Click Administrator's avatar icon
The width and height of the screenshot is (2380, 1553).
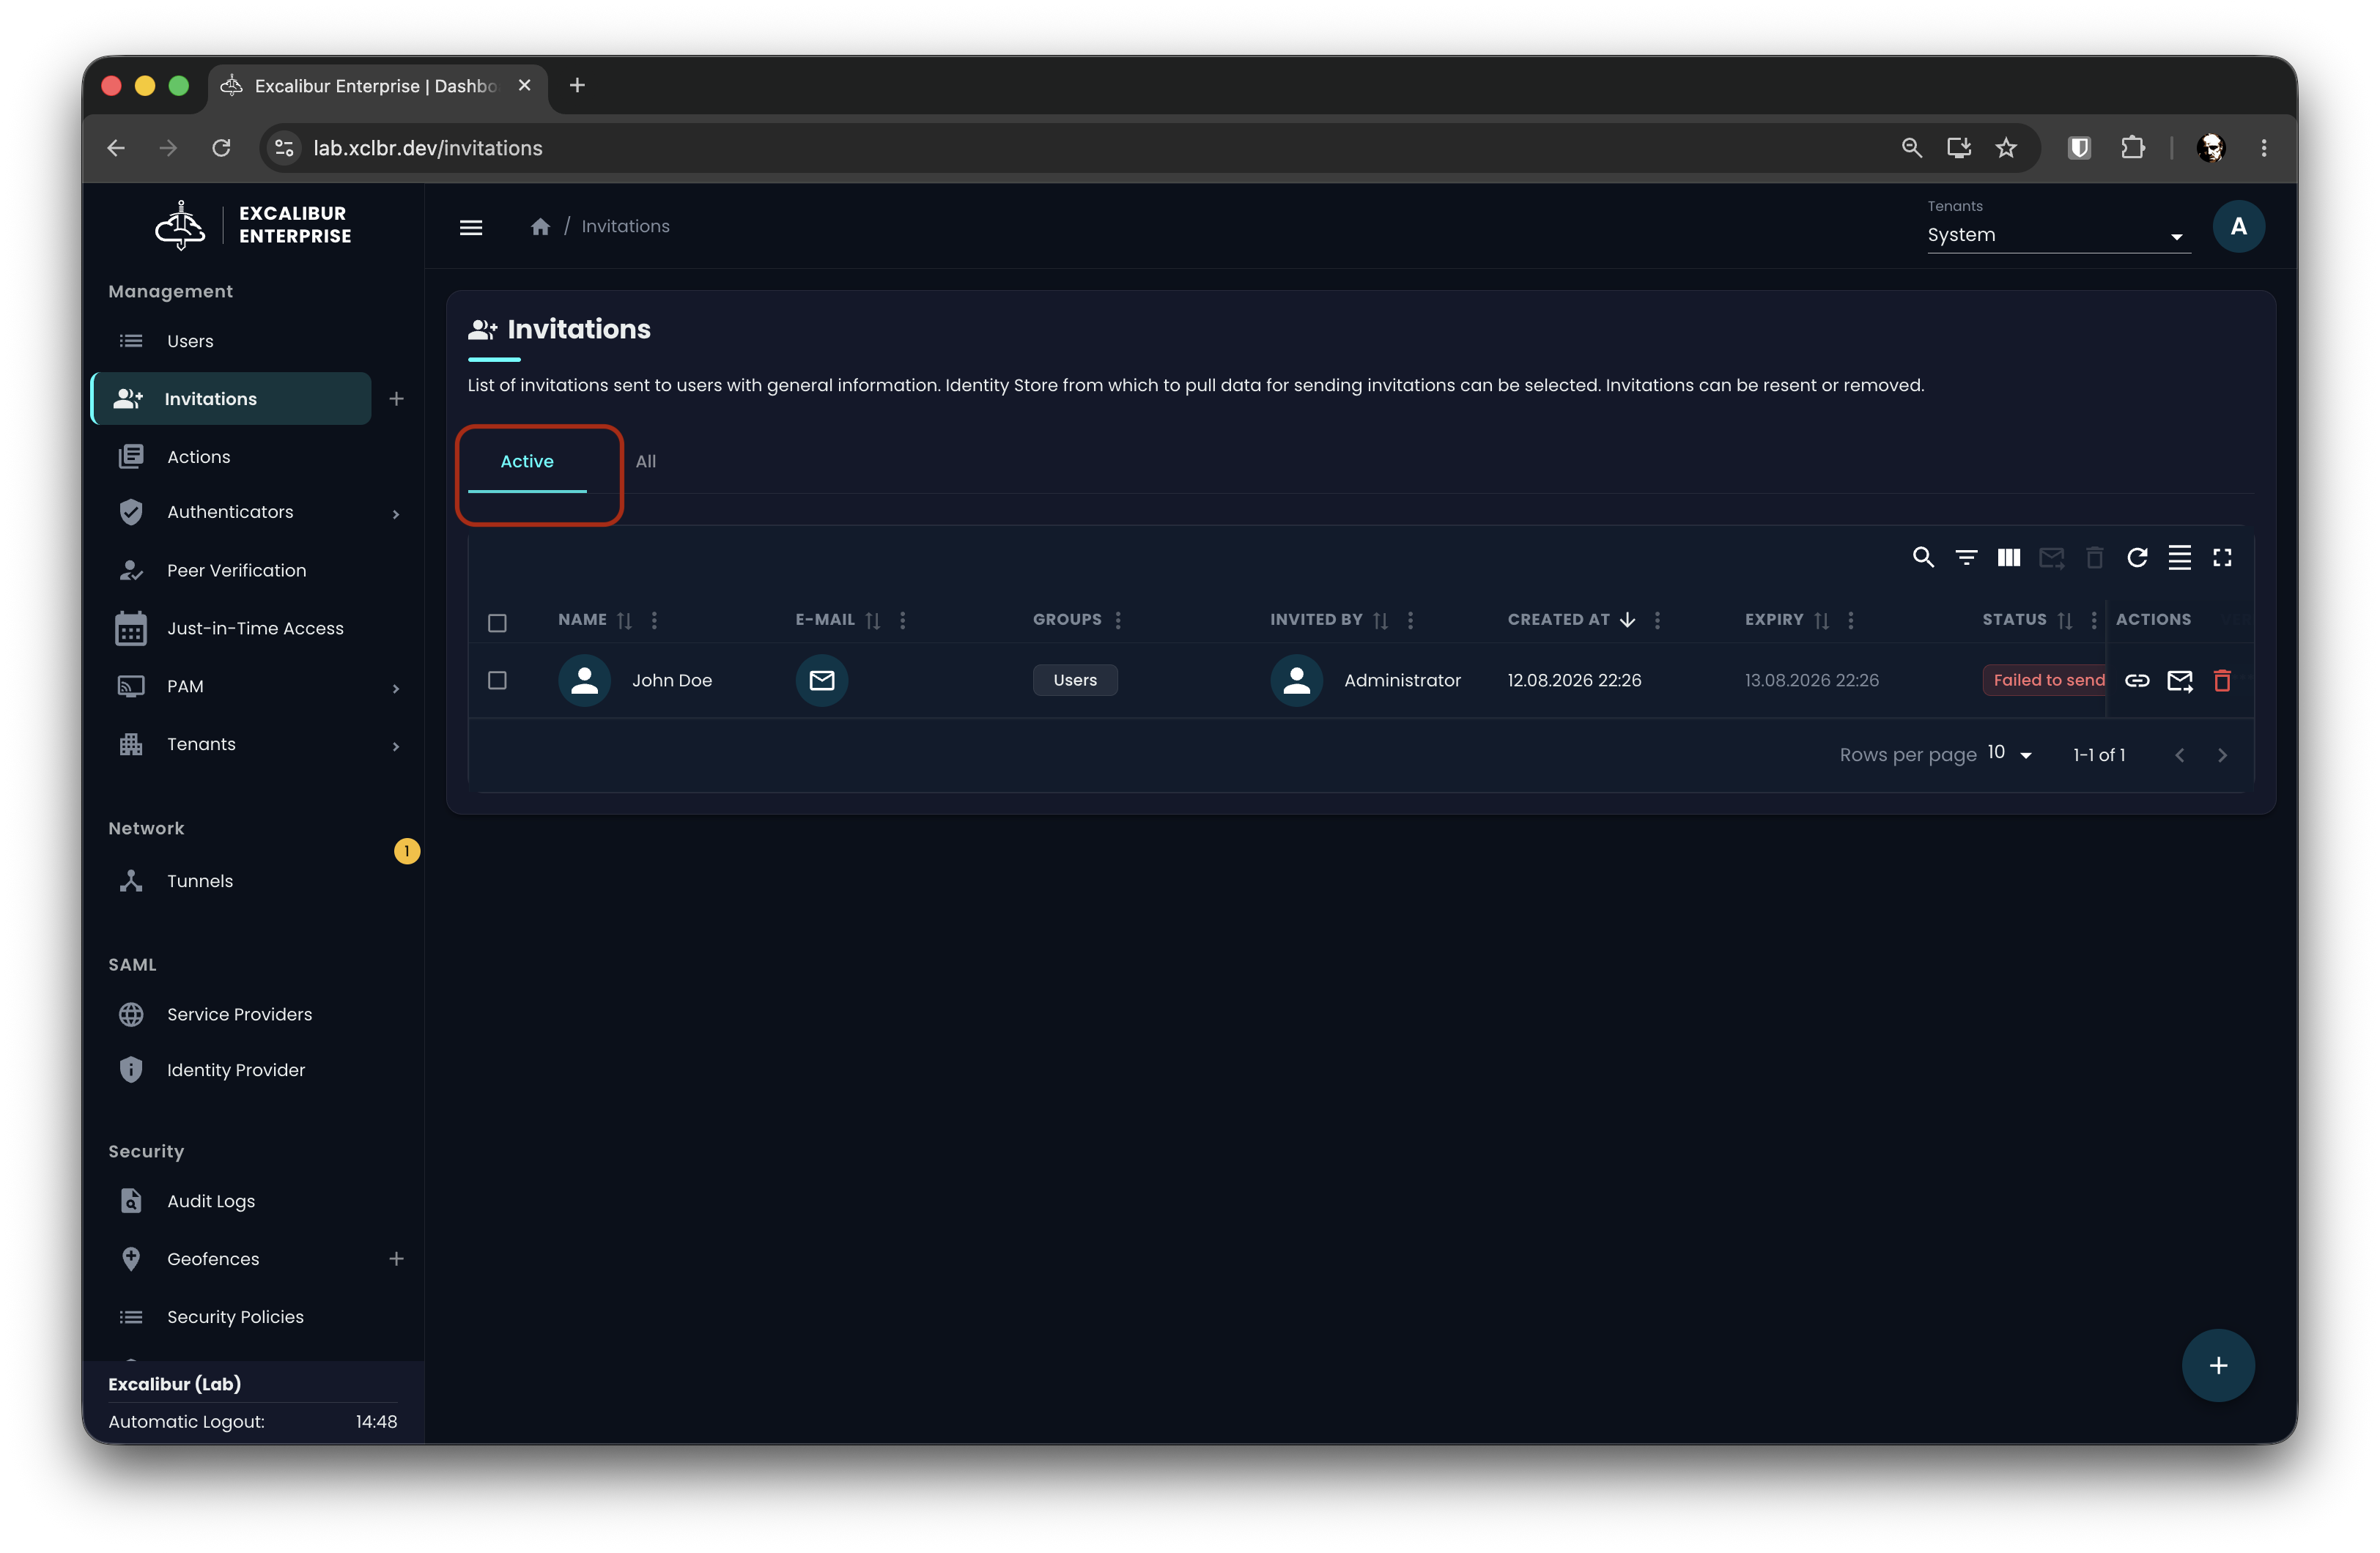(x=1297, y=680)
